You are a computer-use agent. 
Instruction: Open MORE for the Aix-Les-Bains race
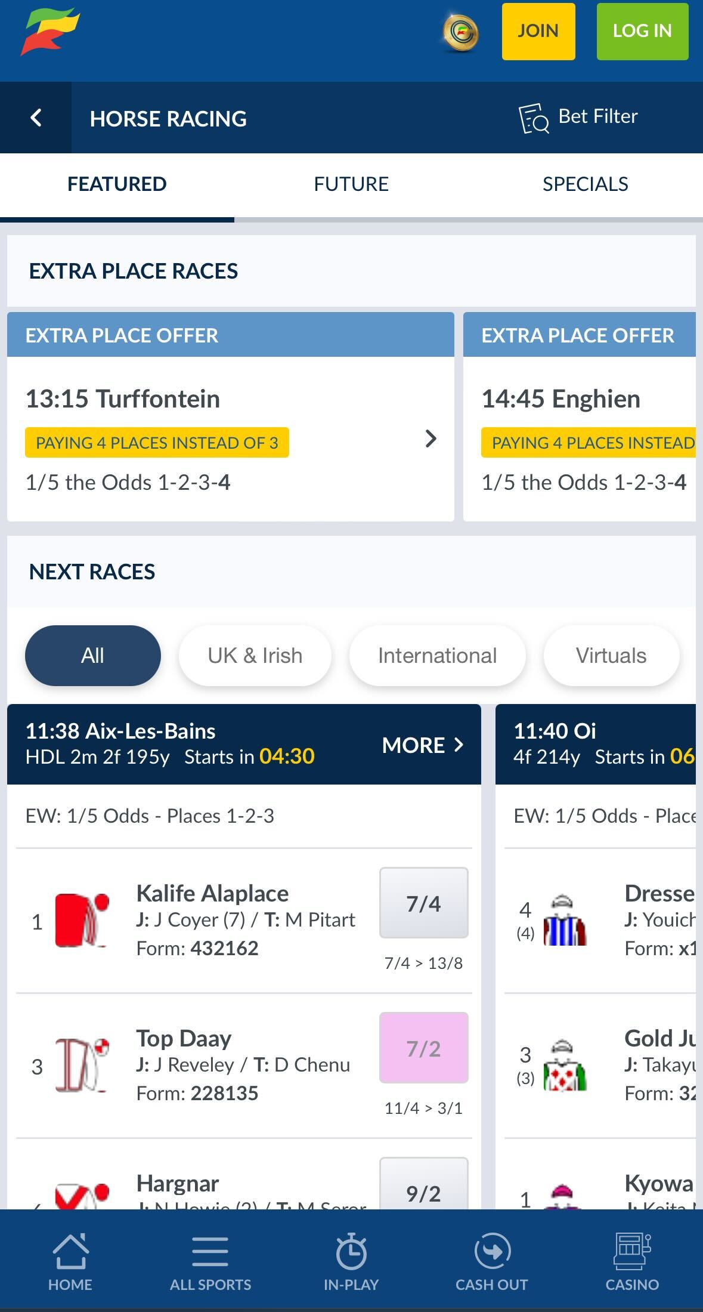coord(423,745)
